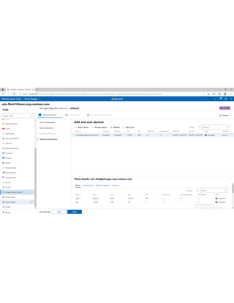This screenshot has width=234, height=303.
Task: Refresh the devices list
Action: (x=199, y=127)
